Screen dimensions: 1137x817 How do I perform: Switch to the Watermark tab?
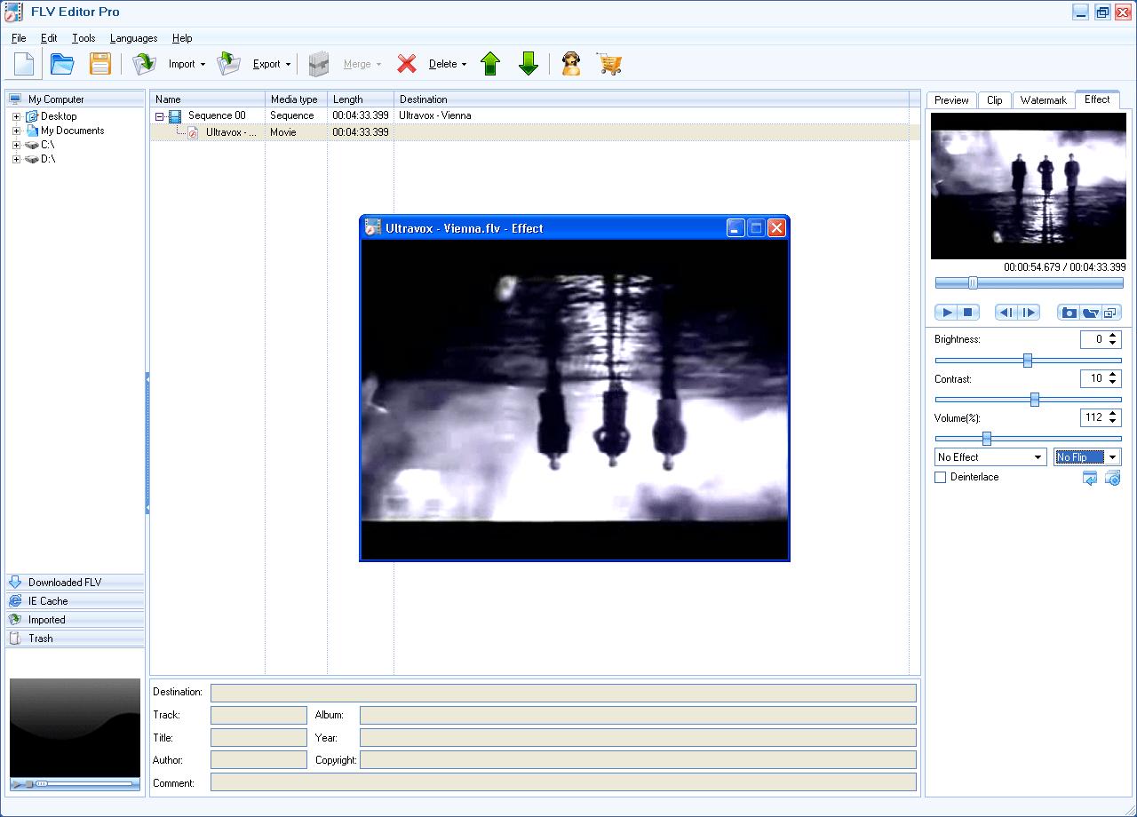click(1044, 100)
